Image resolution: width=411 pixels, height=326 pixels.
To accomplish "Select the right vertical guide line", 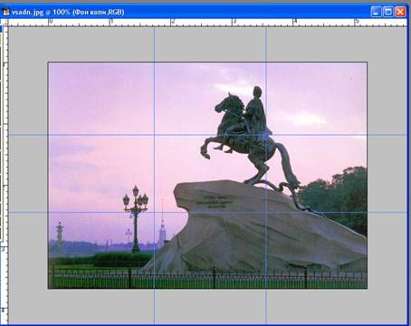I will coord(266,176).
